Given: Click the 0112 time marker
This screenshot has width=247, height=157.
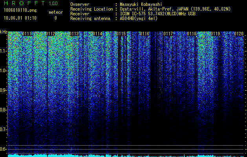Looking at the screenshot, I should coord(50,34).
